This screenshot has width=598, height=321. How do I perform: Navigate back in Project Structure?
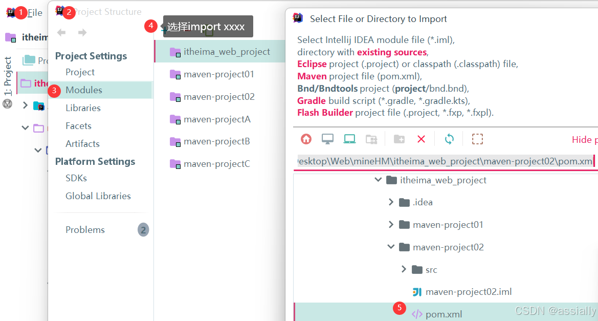[x=61, y=32]
